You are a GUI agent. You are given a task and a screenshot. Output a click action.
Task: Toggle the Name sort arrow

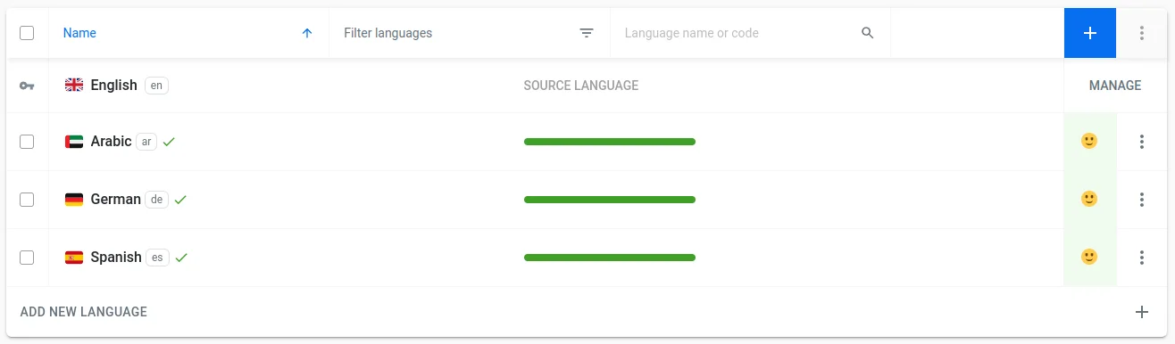click(307, 33)
